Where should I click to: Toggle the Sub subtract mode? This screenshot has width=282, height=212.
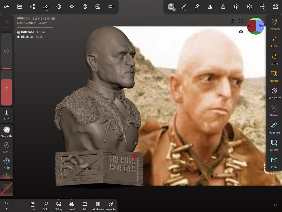pos(6,115)
